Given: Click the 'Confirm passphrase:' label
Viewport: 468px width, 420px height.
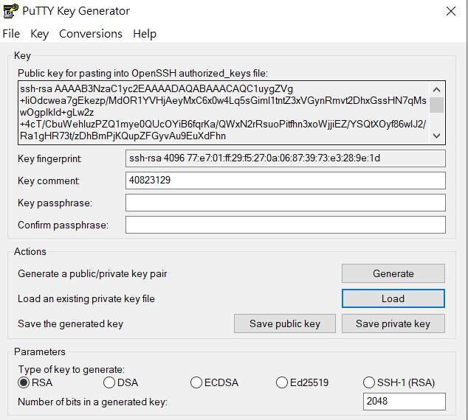Looking at the screenshot, I should (63, 225).
